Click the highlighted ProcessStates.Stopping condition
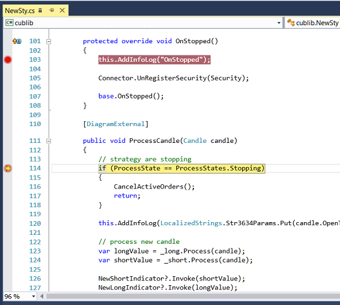 (x=181, y=168)
